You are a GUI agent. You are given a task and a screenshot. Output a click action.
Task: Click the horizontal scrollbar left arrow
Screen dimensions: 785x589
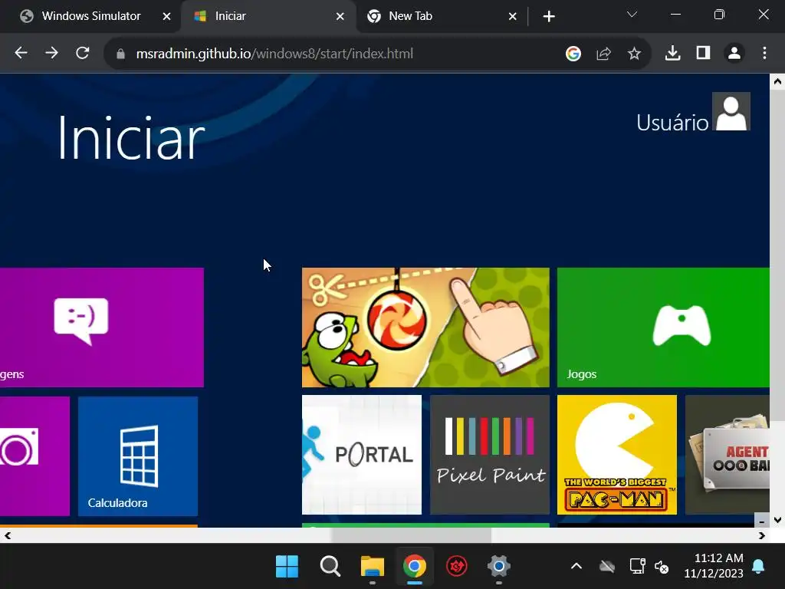coord(7,535)
